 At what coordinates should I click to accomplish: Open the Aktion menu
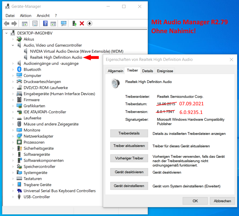(26, 15)
